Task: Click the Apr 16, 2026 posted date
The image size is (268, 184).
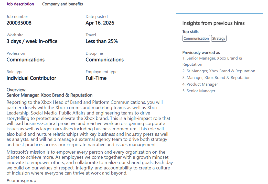Action: tap(100, 23)
